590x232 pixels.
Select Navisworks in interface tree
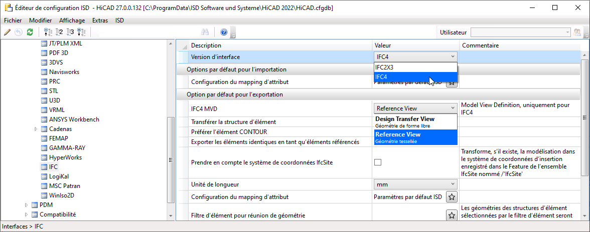point(64,72)
